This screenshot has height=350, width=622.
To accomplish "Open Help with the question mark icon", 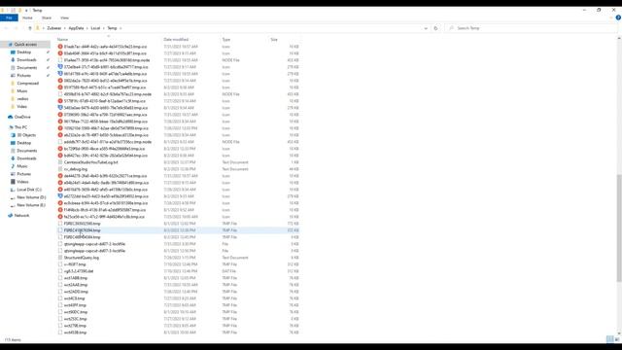I will [x=618, y=17].
